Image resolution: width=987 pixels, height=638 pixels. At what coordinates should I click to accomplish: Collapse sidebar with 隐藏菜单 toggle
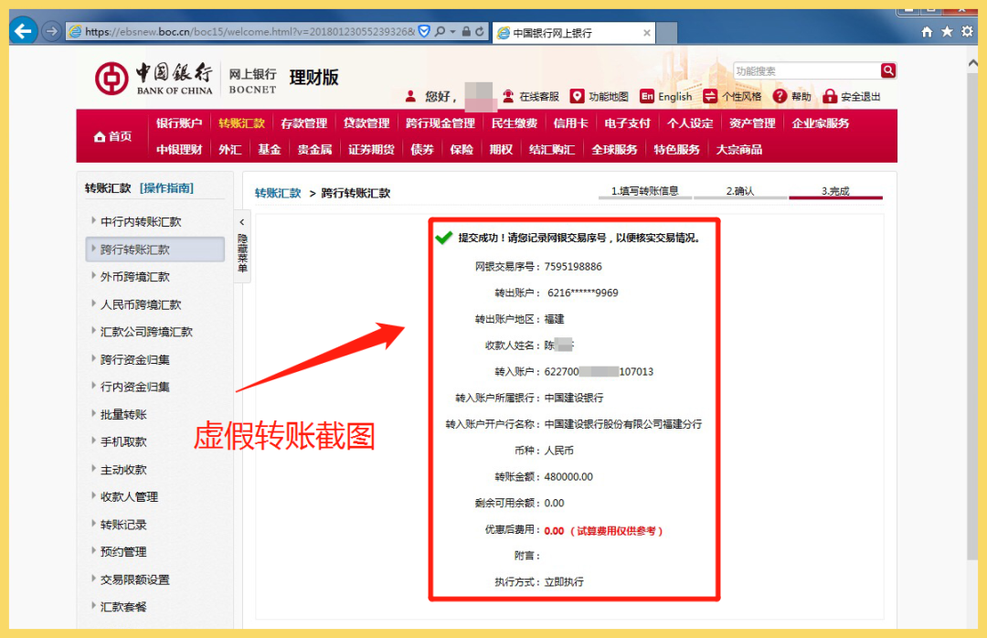(x=241, y=246)
